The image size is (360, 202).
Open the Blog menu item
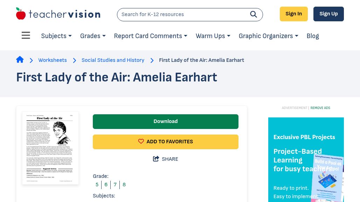tap(313, 36)
